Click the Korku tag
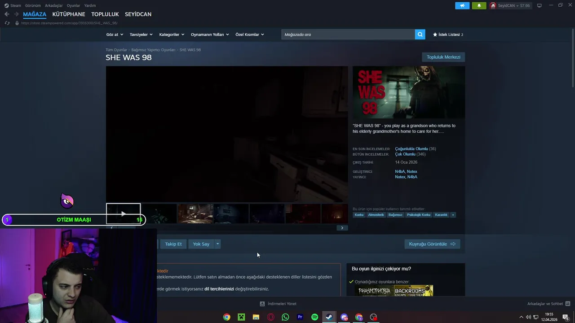This screenshot has height=323, width=575. click(x=359, y=215)
